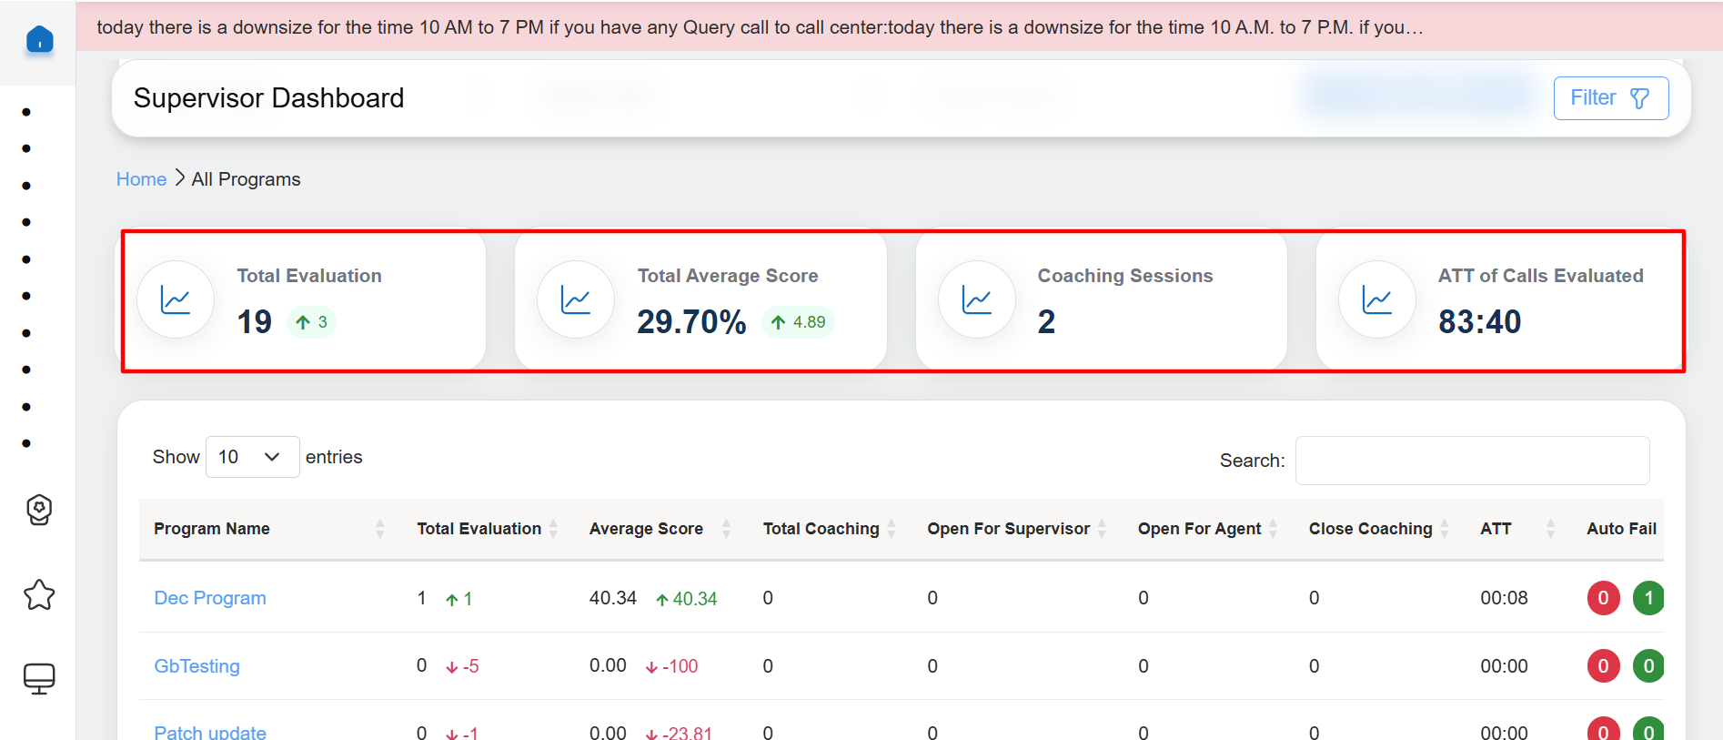Image resolution: width=1723 pixels, height=740 pixels.
Task: Click the table Search input field
Action: tap(1471, 461)
